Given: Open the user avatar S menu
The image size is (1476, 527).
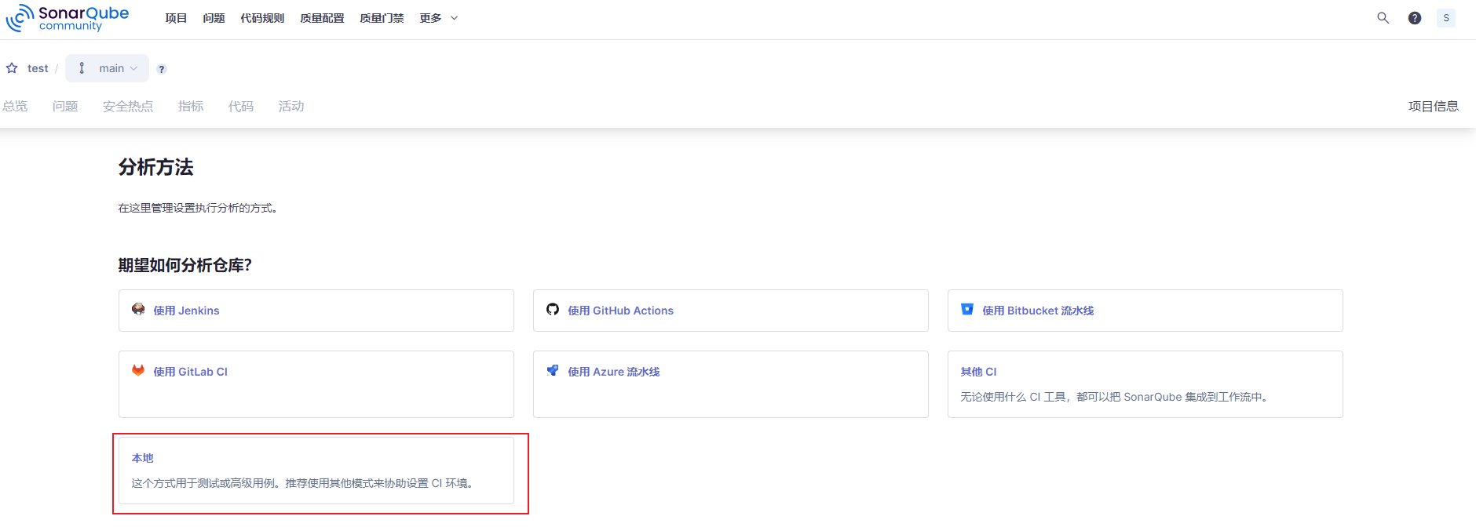Looking at the screenshot, I should pos(1445,18).
